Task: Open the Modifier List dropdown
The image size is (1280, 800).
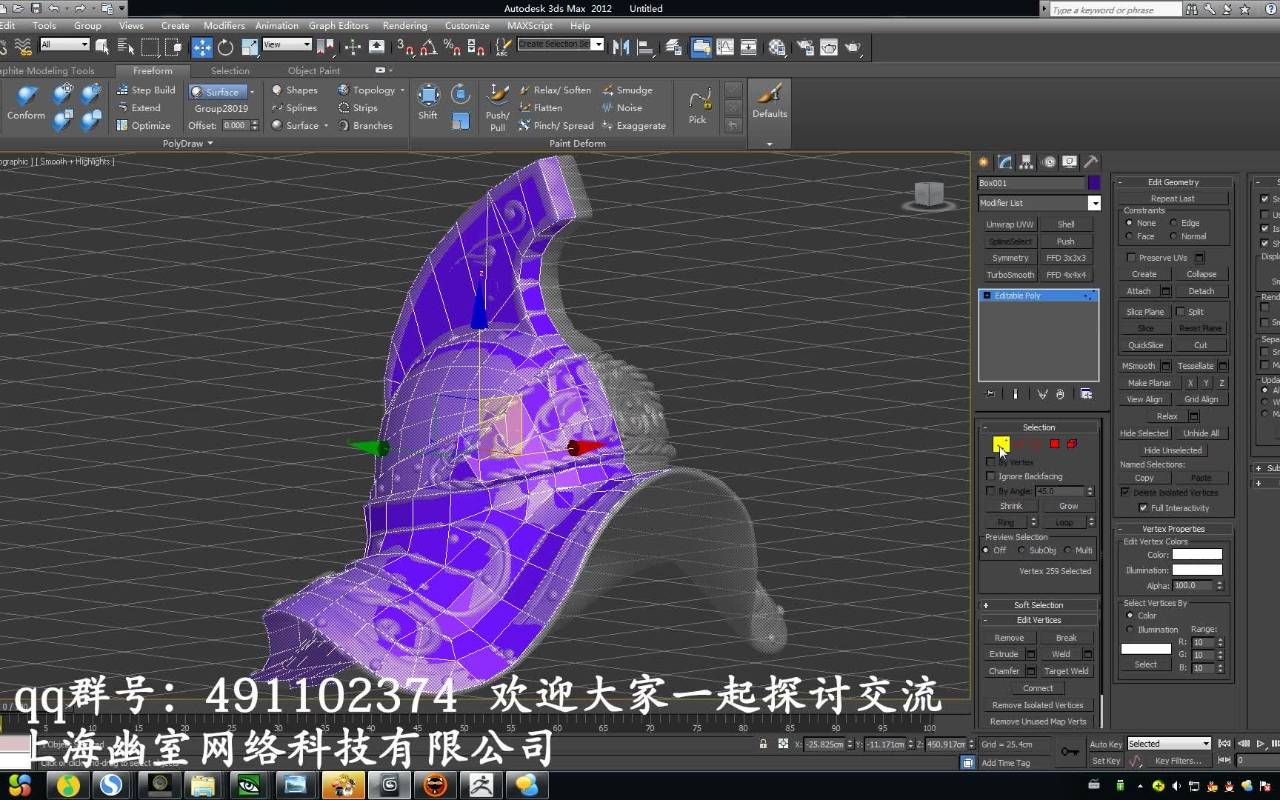Action: [x=1096, y=203]
